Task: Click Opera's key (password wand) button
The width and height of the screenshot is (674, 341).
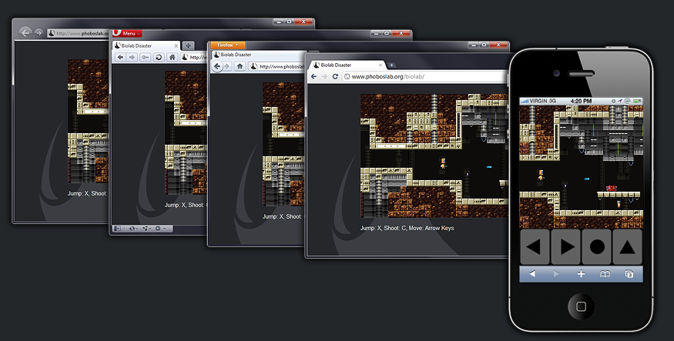Action: pyautogui.click(x=146, y=57)
